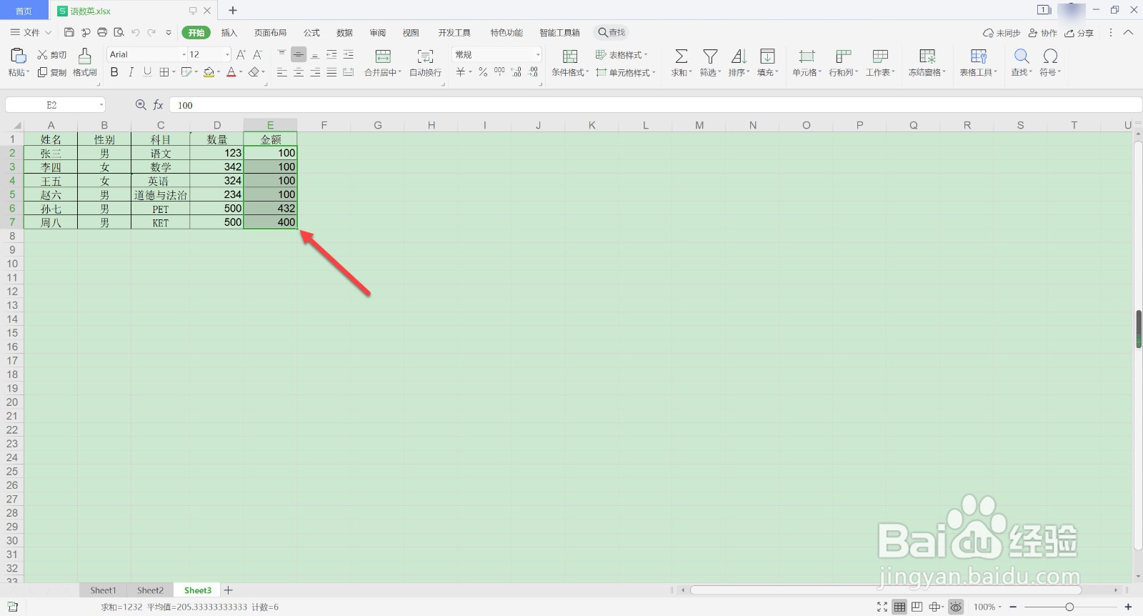
Task: Switch to page layout view icon
Action: 917,607
